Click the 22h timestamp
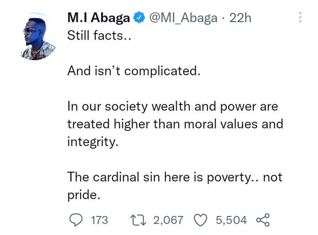Image resolution: width=318 pixels, height=235 pixels. 240,18
